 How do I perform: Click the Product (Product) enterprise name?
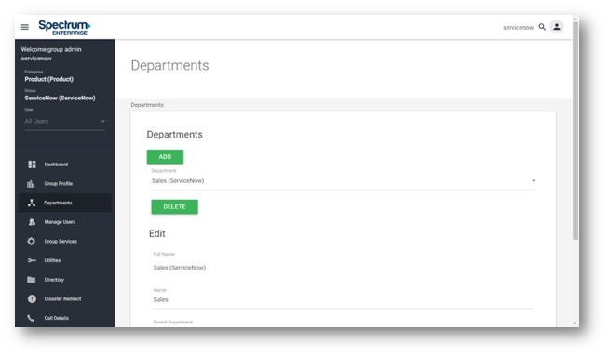pyautogui.click(x=48, y=79)
